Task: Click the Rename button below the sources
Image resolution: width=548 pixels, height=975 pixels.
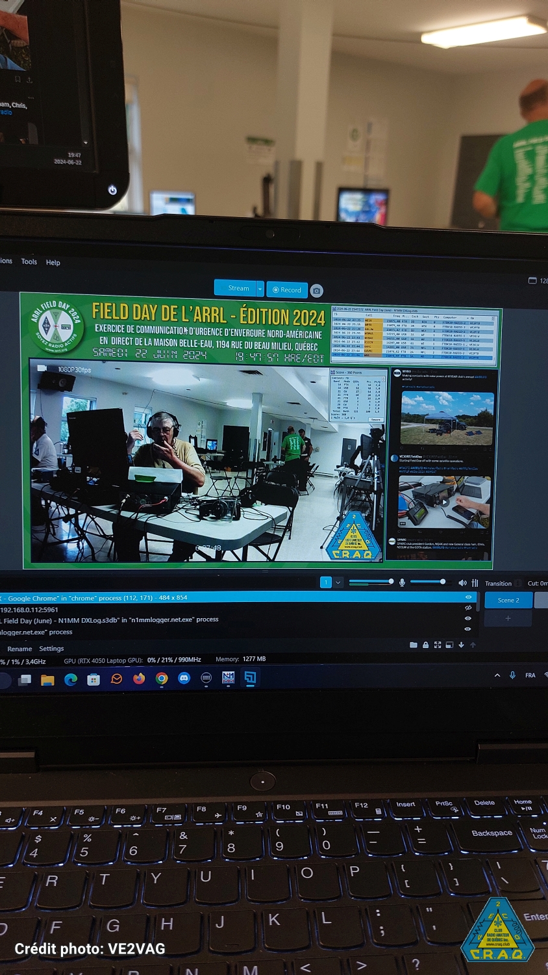Action: (x=19, y=649)
